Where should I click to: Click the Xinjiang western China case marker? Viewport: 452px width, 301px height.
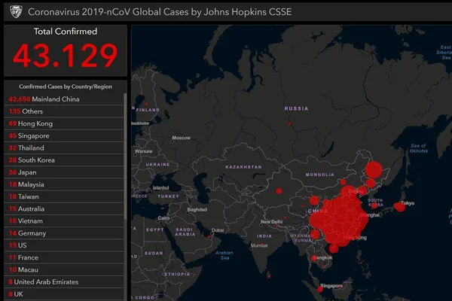point(279,191)
